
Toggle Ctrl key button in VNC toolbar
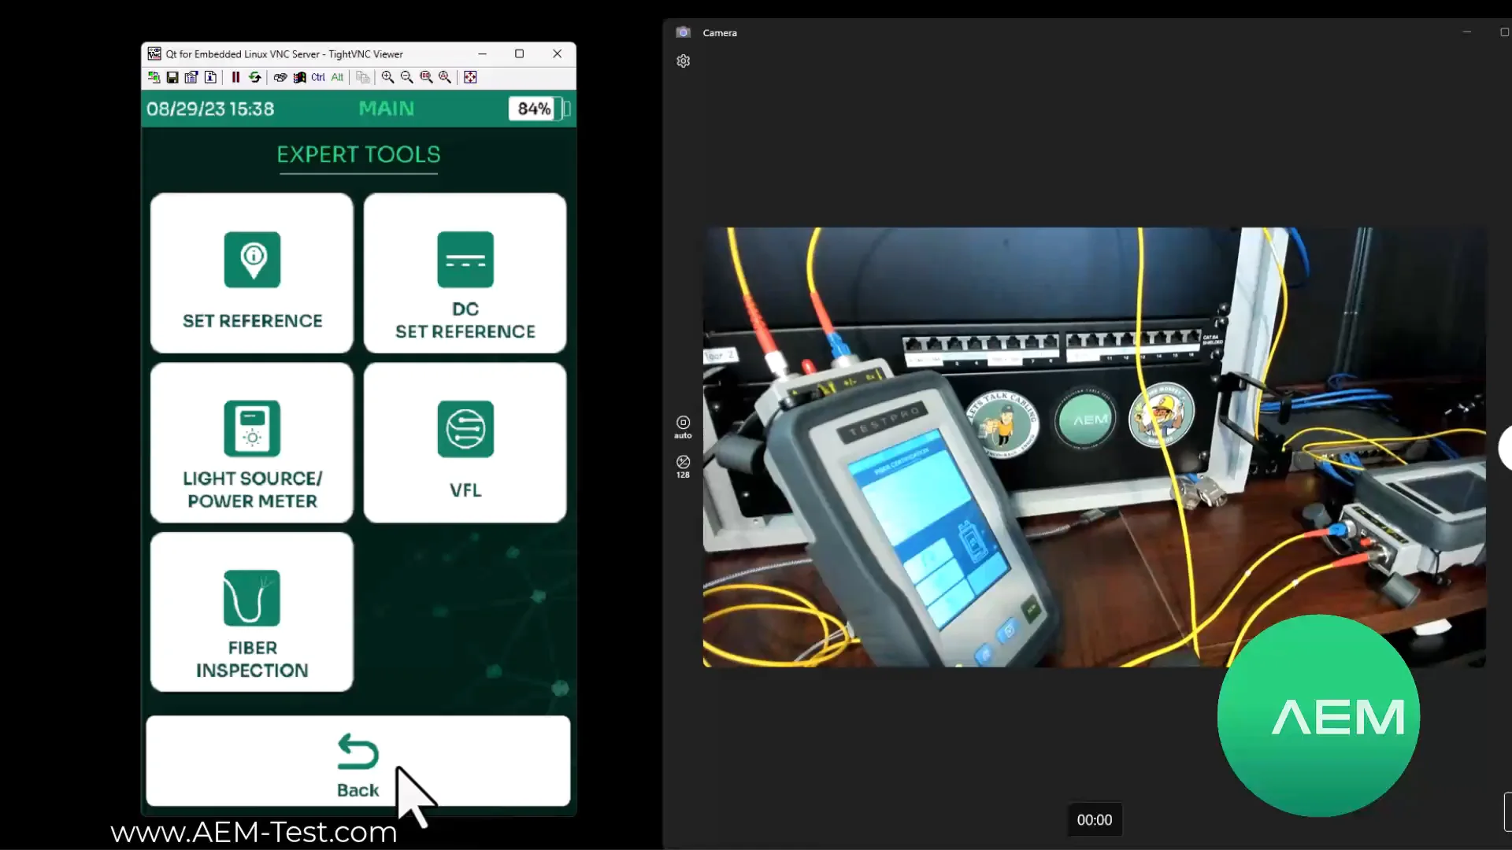click(318, 77)
